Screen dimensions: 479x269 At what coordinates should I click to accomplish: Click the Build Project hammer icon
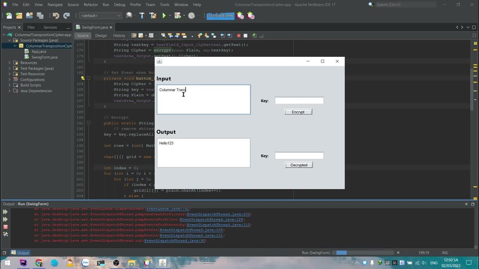point(142,16)
